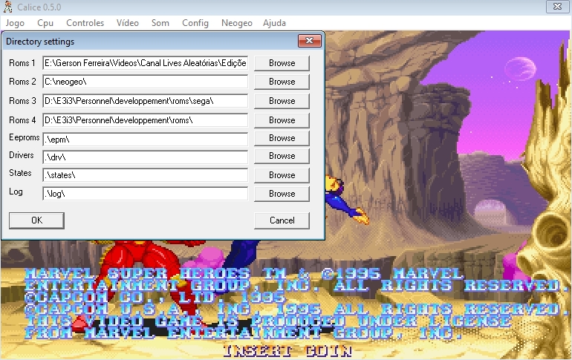The height and width of the screenshot is (360, 572).
Task: Click the Drivers field with .\drv\
Action: pyautogui.click(x=145, y=157)
